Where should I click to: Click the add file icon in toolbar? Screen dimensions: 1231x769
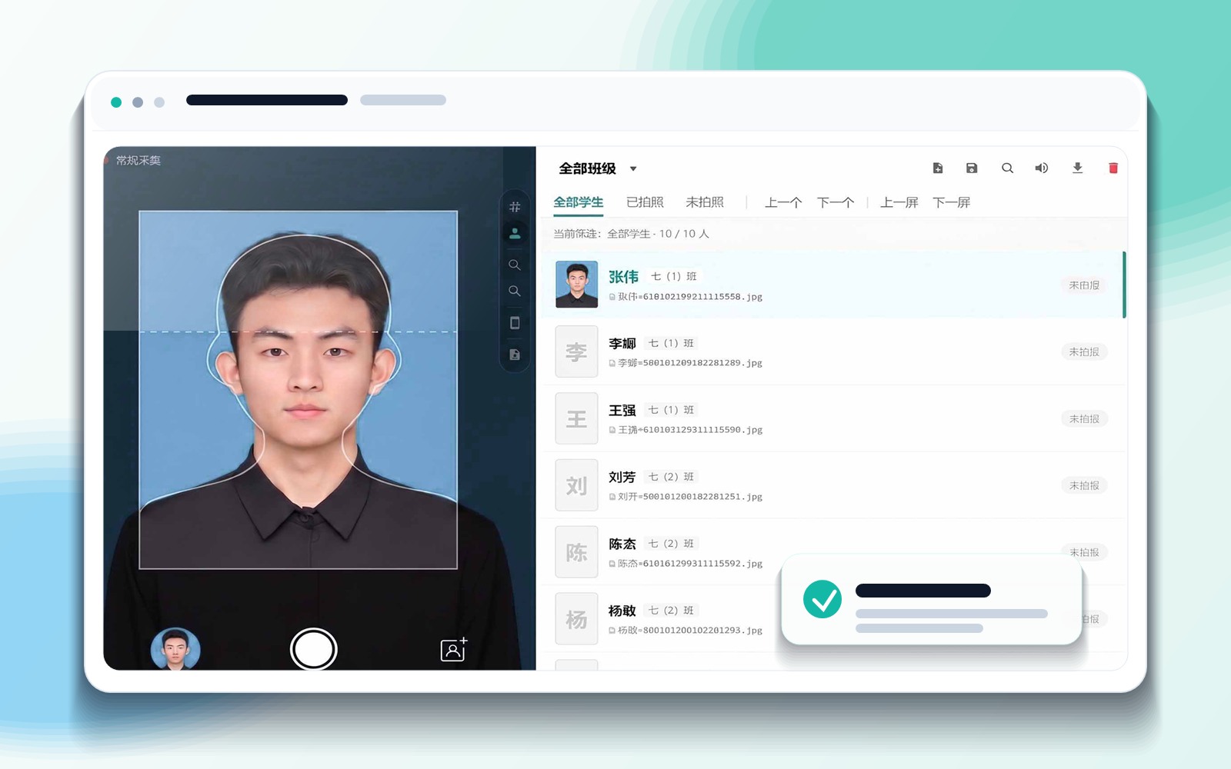tap(938, 168)
